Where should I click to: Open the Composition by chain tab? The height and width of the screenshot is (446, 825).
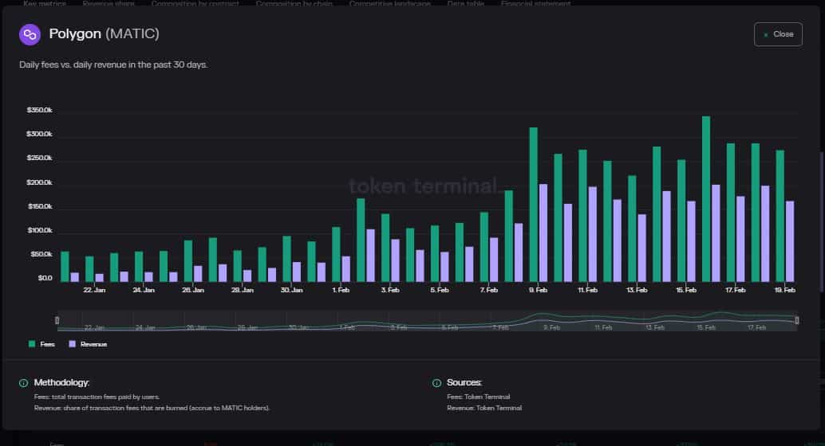pyautogui.click(x=294, y=3)
